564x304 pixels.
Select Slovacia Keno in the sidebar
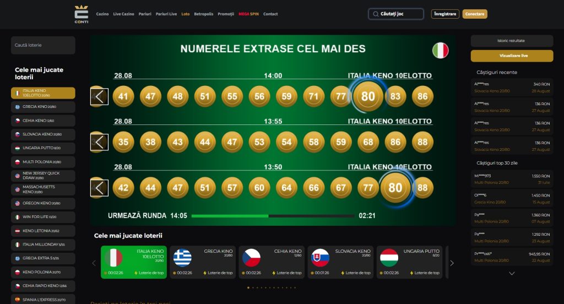click(43, 134)
